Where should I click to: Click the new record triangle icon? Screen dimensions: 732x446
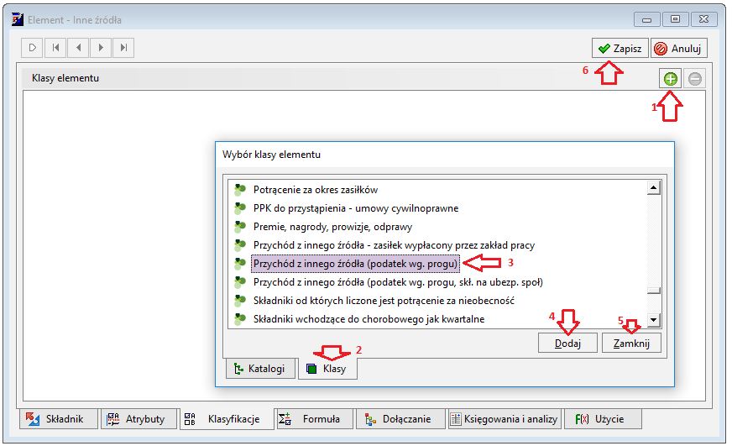32,48
